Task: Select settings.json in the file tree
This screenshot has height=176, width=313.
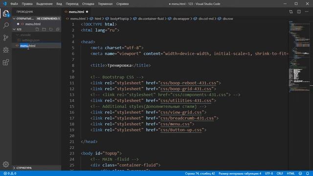Action: 30,40
